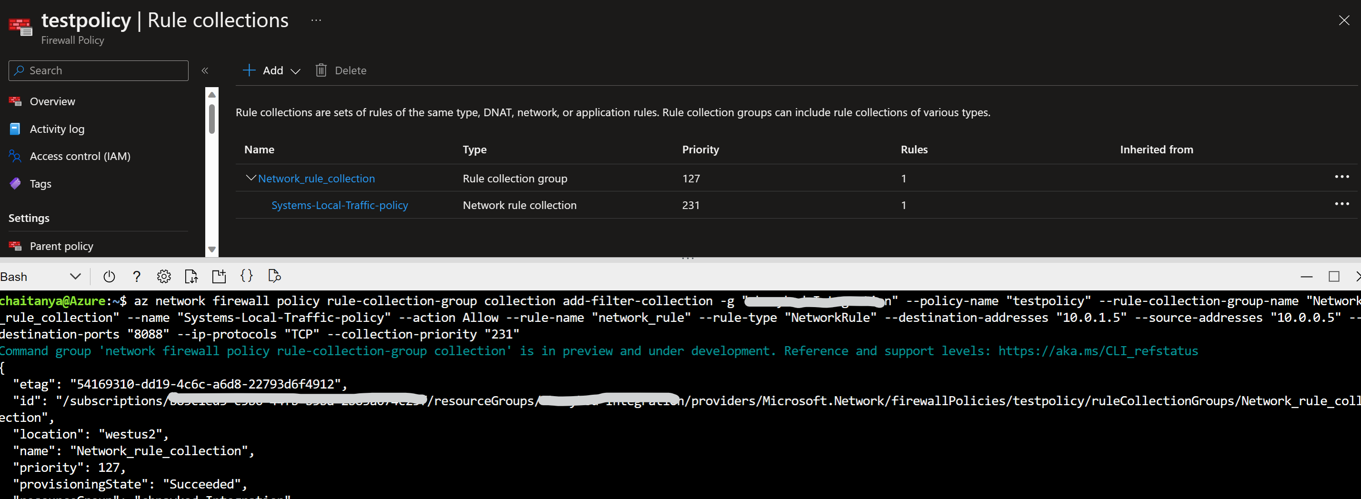This screenshot has height=499, width=1361.
Task: Click the Search input field
Action: pos(98,70)
